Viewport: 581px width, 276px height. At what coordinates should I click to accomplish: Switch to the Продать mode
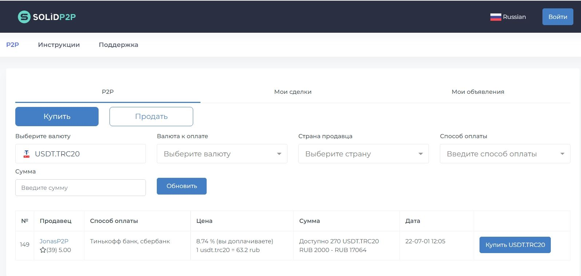[x=151, y=116]
